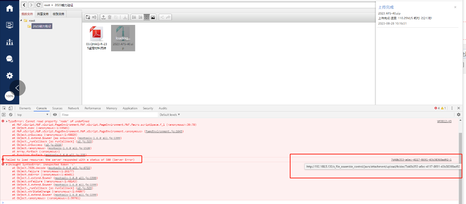466x204 pixels.
Task: Open the top context dropdown
Action: click(33, 115)
